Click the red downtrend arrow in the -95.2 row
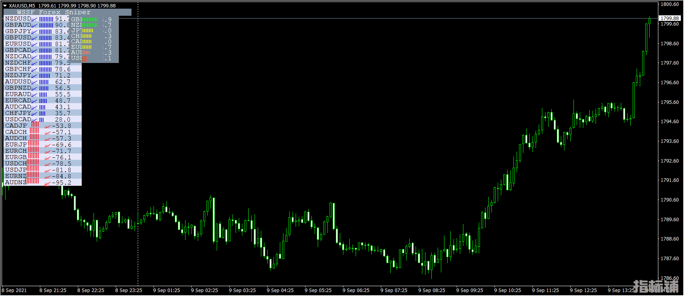The image size is (684, 296). tap(48, 183)
